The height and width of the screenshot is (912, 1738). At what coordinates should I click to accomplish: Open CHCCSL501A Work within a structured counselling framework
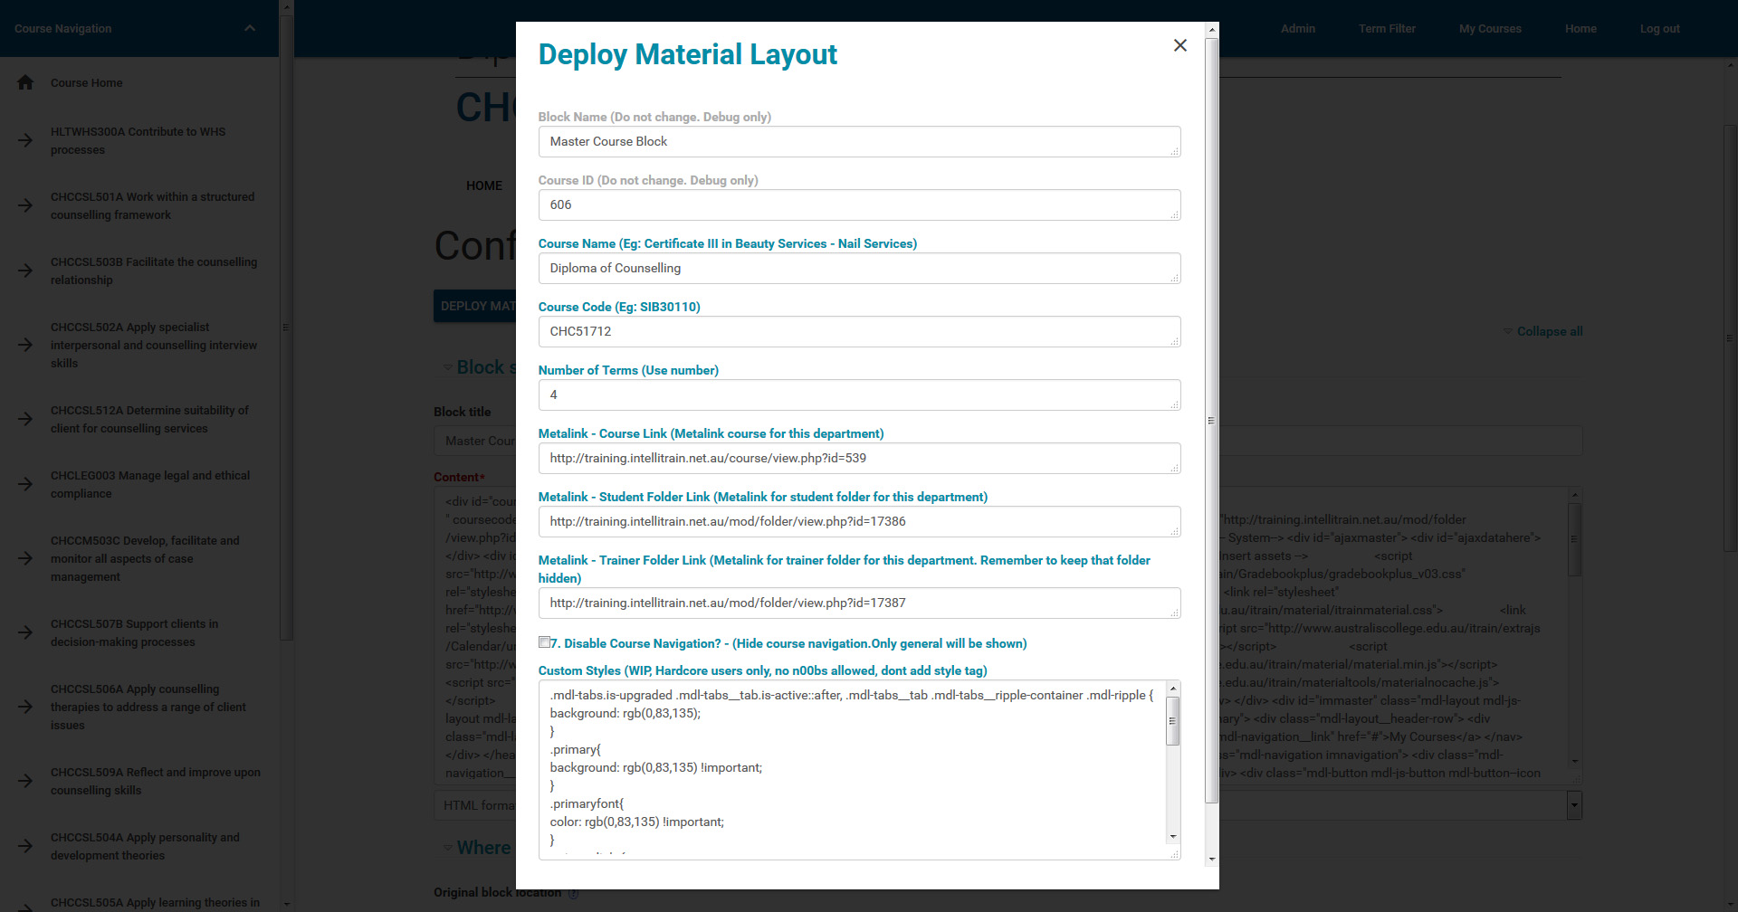coord(152,205)
